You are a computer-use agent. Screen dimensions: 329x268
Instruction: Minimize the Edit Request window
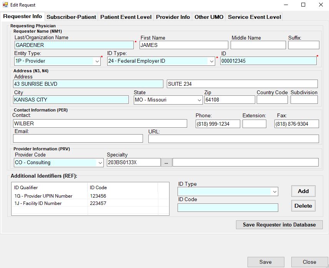click(286, 5)
